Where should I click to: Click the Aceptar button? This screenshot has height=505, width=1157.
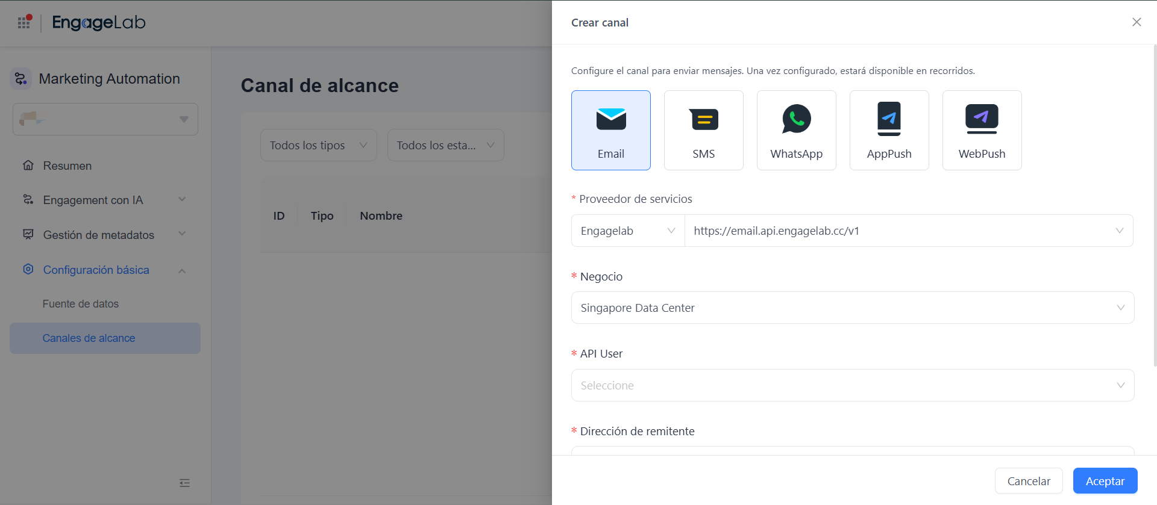(1105, 481)
